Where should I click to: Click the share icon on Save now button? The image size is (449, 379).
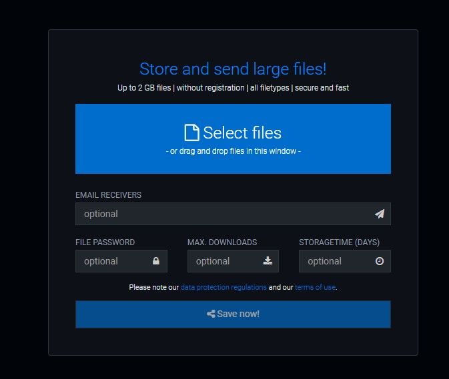211,314
